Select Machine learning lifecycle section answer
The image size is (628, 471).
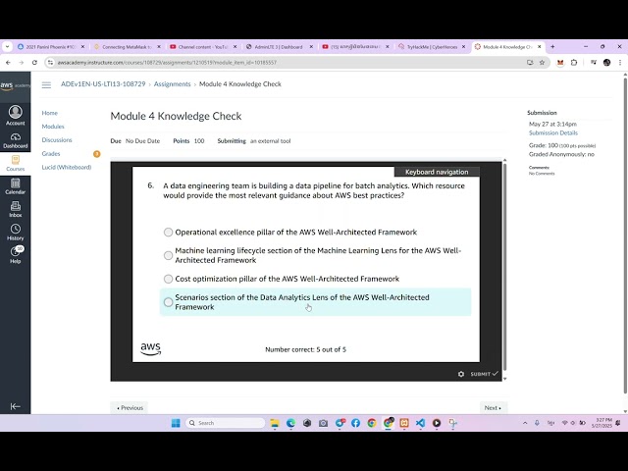(x=168, y=255)
